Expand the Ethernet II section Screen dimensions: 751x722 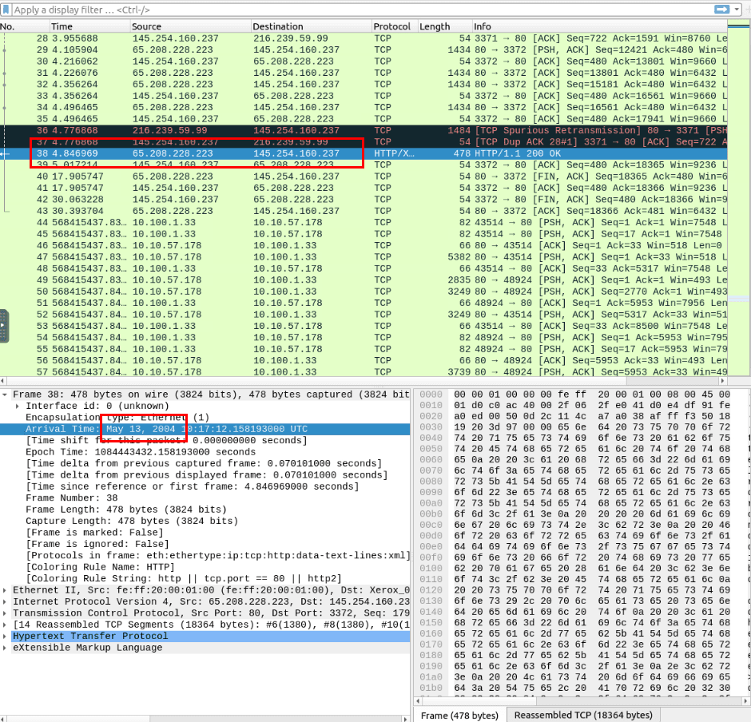(6, 590)
